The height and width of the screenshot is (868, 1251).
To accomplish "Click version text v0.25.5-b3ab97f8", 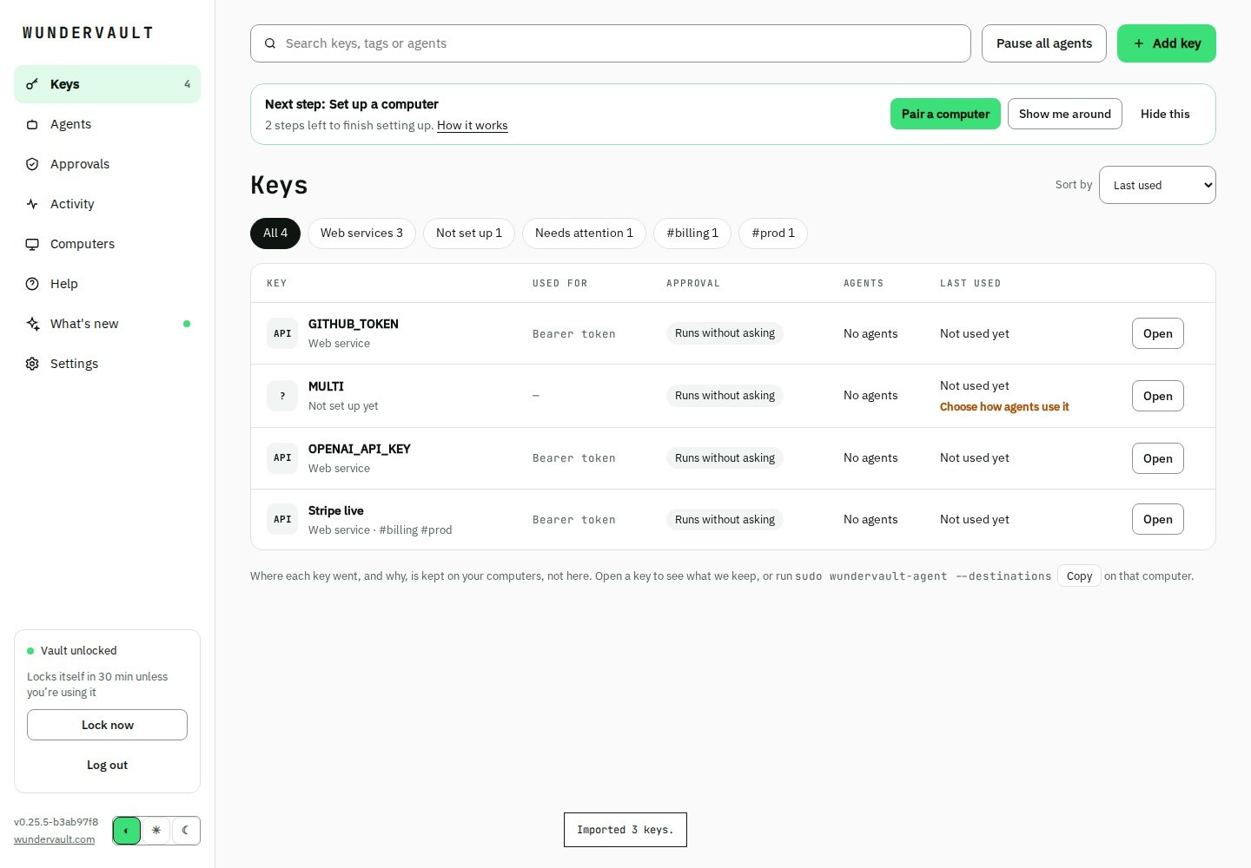I will (56, 822).
